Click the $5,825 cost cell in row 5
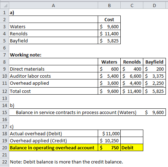The image size is (168, 167). [x=109, y=41]
